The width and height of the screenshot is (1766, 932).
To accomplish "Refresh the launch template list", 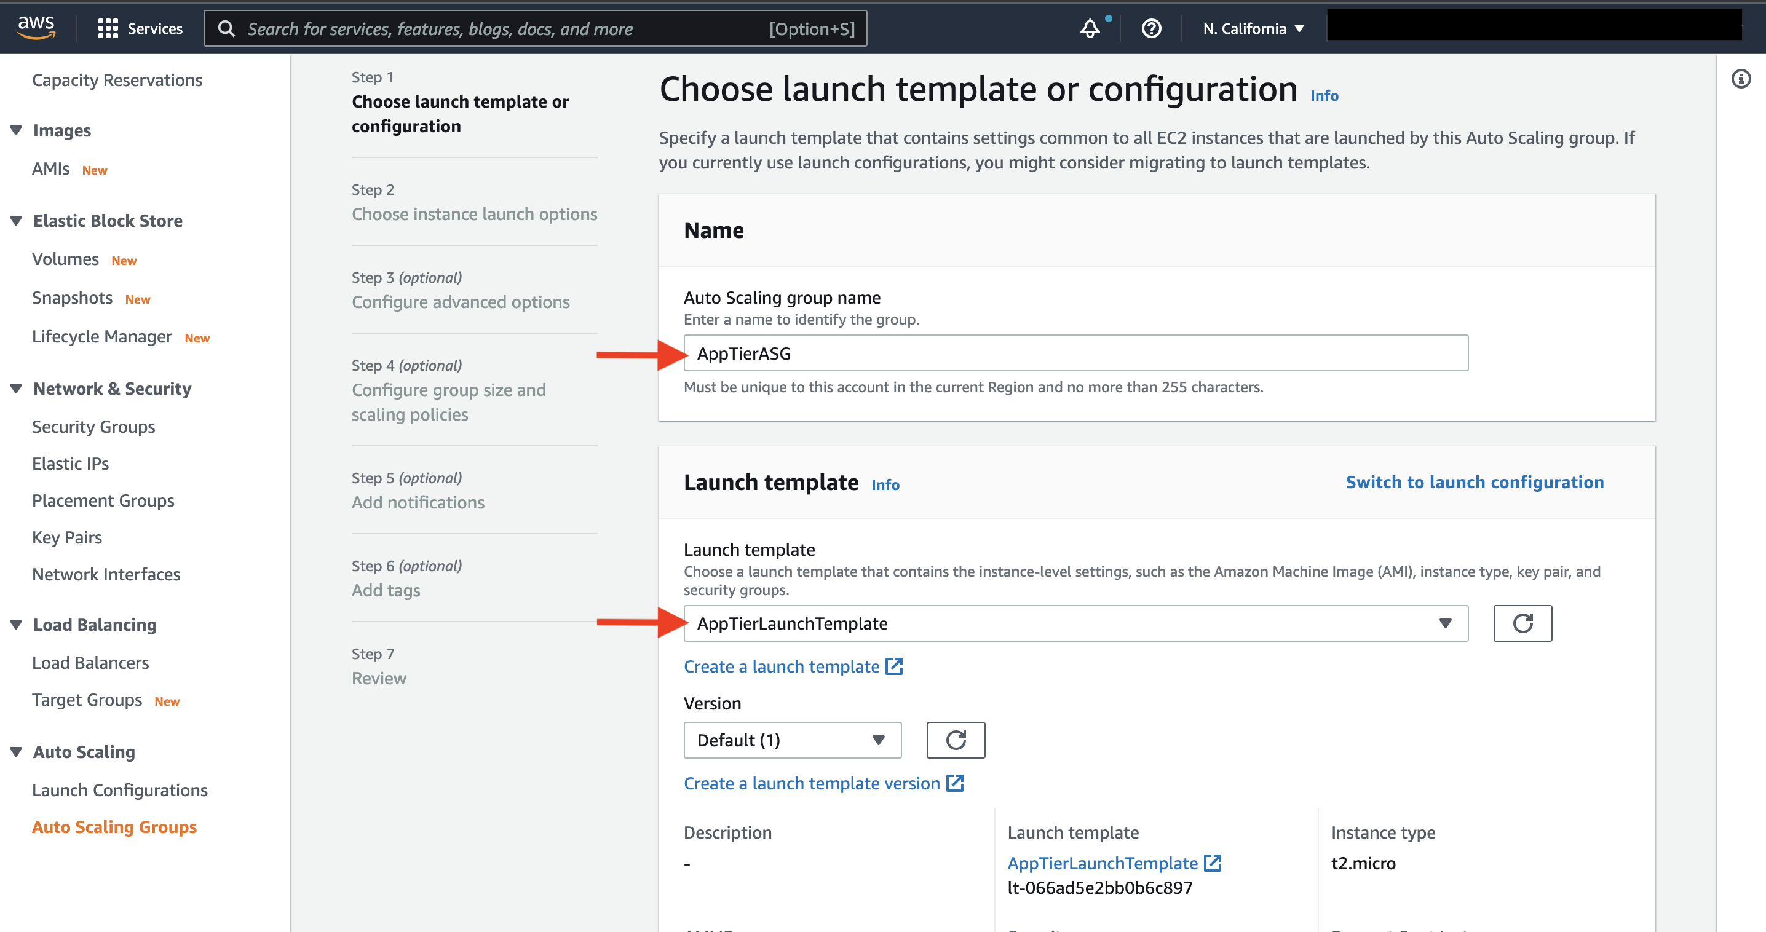I will click(1522, 623).
